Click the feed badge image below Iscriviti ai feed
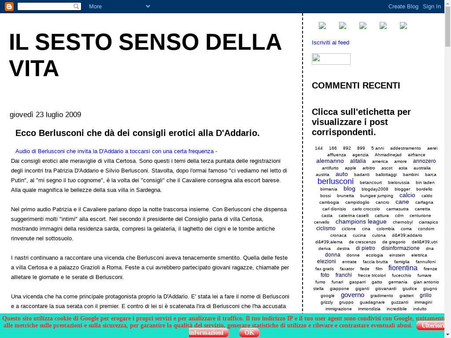This screenshot has width=451, height=338. coord(331,59)
